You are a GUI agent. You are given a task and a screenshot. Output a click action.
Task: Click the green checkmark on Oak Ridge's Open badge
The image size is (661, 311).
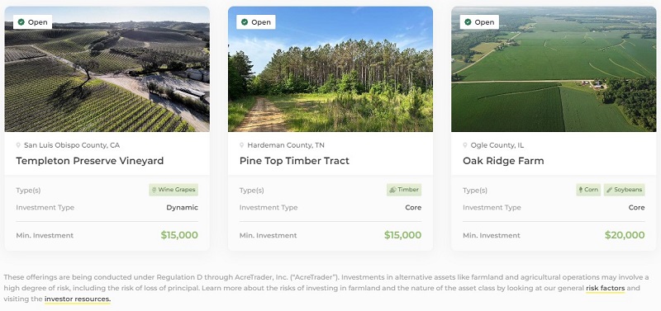point(468,22)
